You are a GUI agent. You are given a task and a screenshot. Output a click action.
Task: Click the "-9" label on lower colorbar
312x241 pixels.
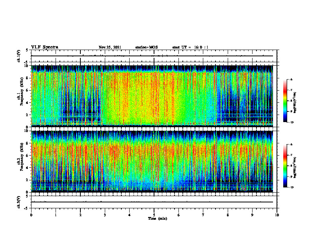[x=291, y=177]
